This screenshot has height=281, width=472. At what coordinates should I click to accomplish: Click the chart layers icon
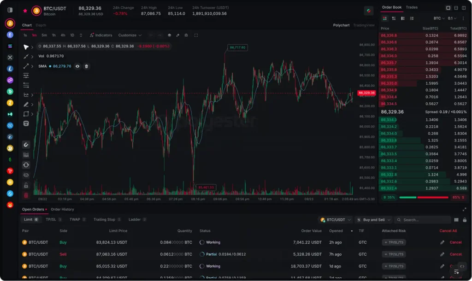tap(170, 35)
